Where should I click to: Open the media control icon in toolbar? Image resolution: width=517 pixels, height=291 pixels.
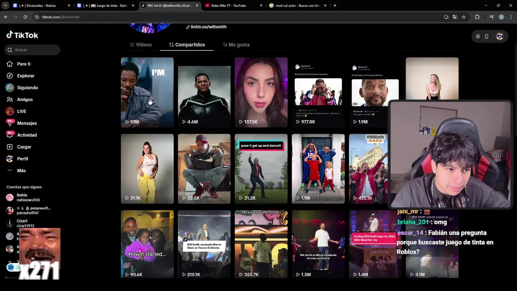[492, 17]
